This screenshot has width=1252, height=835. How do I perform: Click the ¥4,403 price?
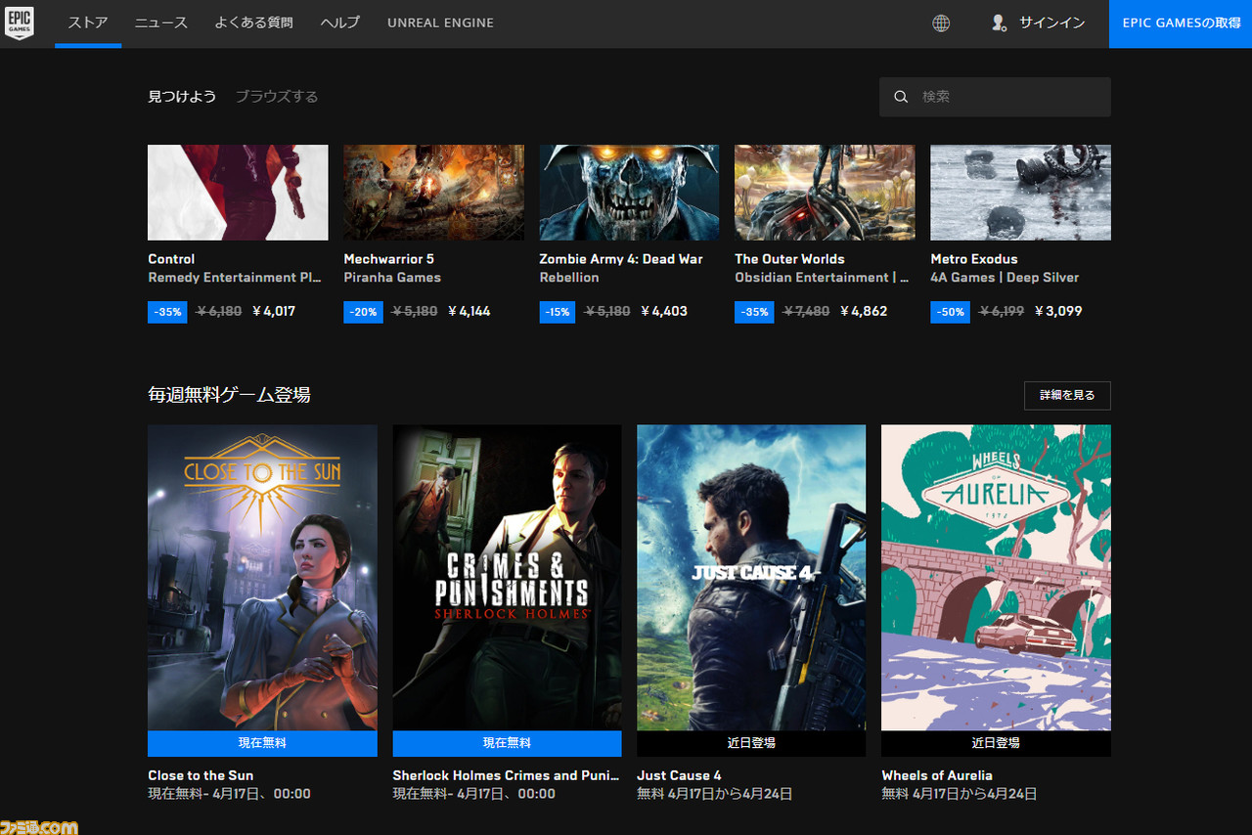664,312
